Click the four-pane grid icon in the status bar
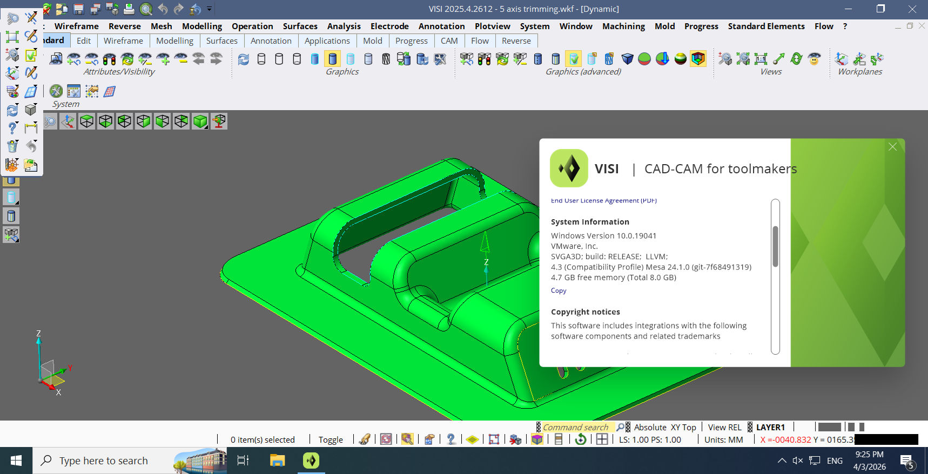 click(602, 439)
